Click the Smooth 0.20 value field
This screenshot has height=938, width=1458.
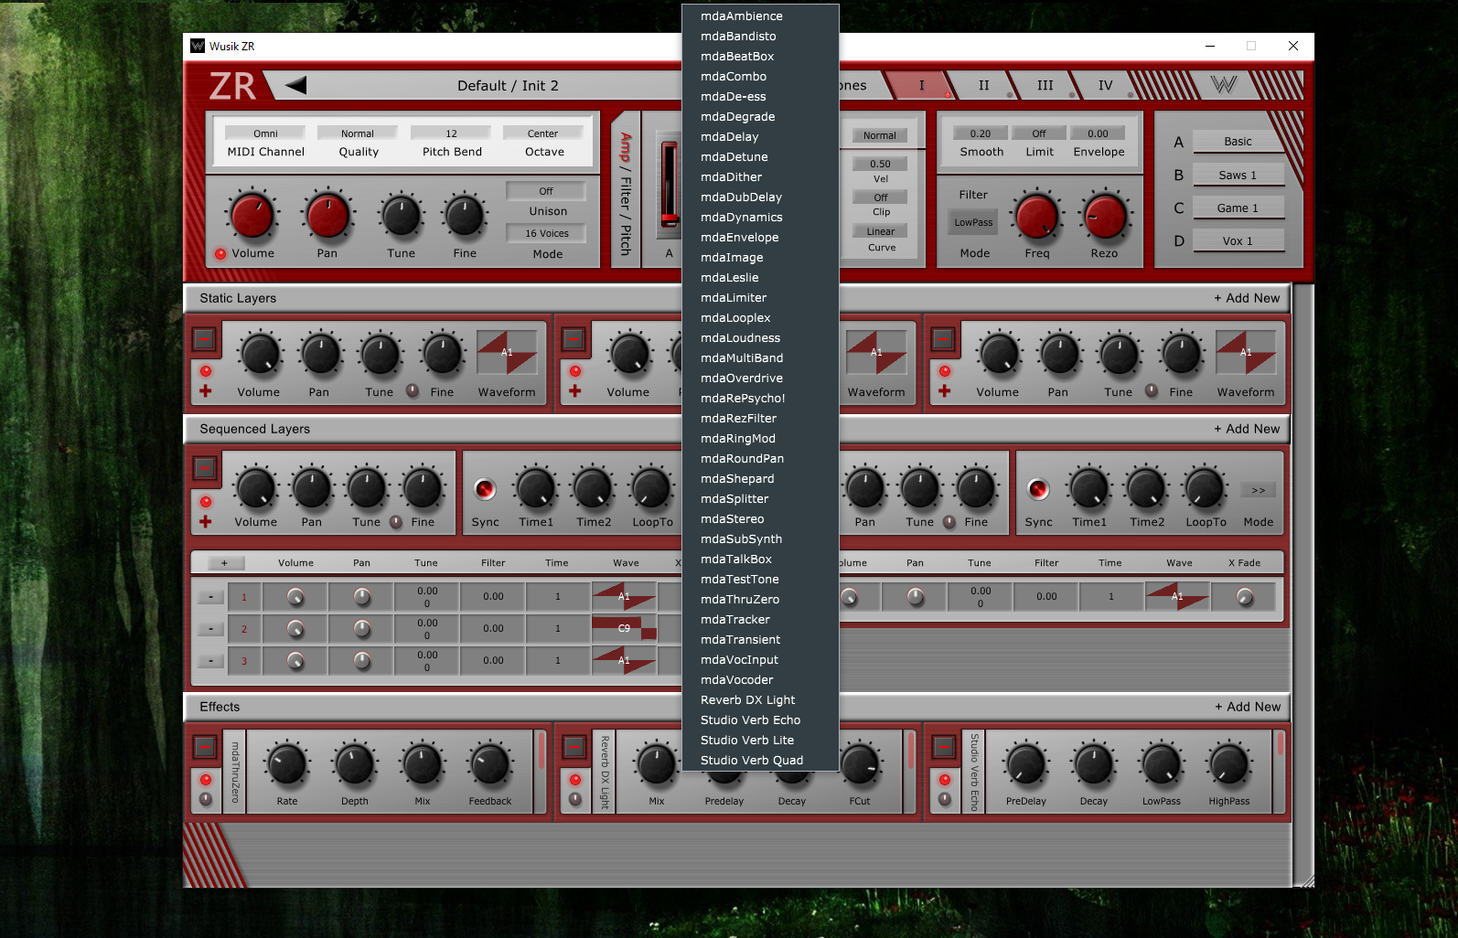(981, 133)
